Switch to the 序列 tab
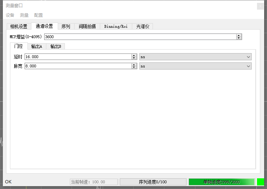 66,26
